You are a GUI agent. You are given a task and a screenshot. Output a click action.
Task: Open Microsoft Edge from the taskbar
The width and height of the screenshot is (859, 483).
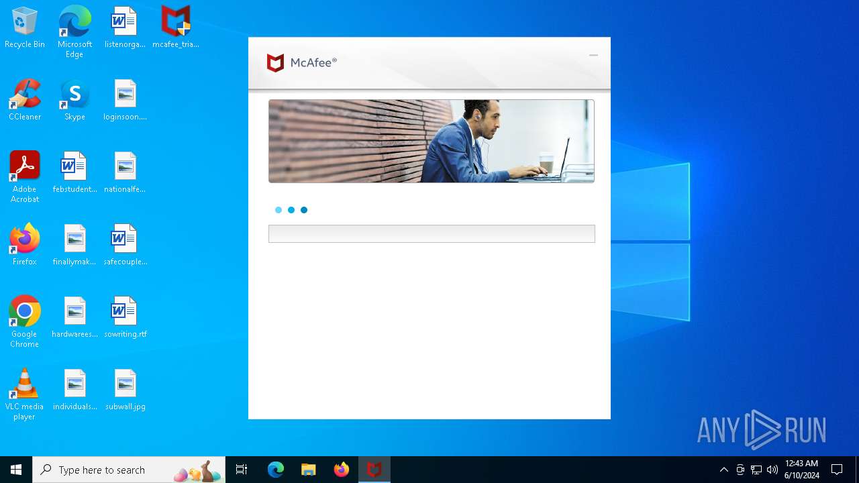276,470
